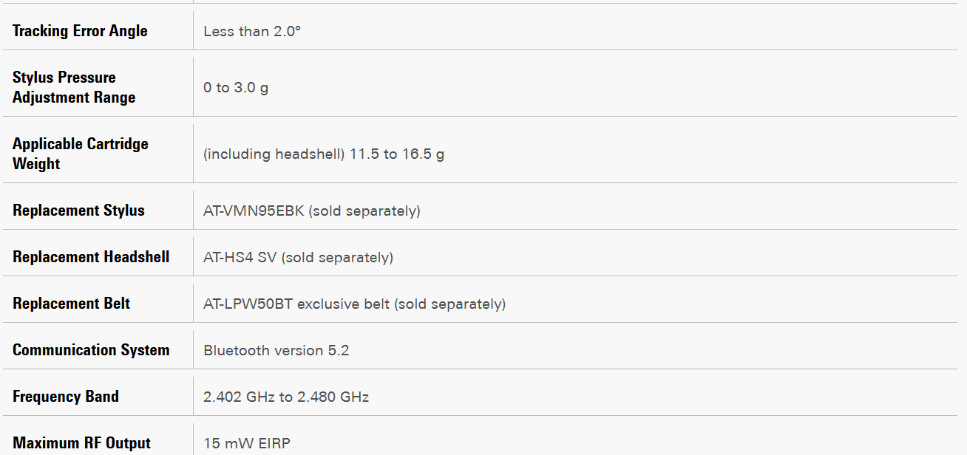The height and width of the screenshot is (455, 967).
Task: Click the Stylus Pressure Adjustment Range label
Action: [74, 87]
